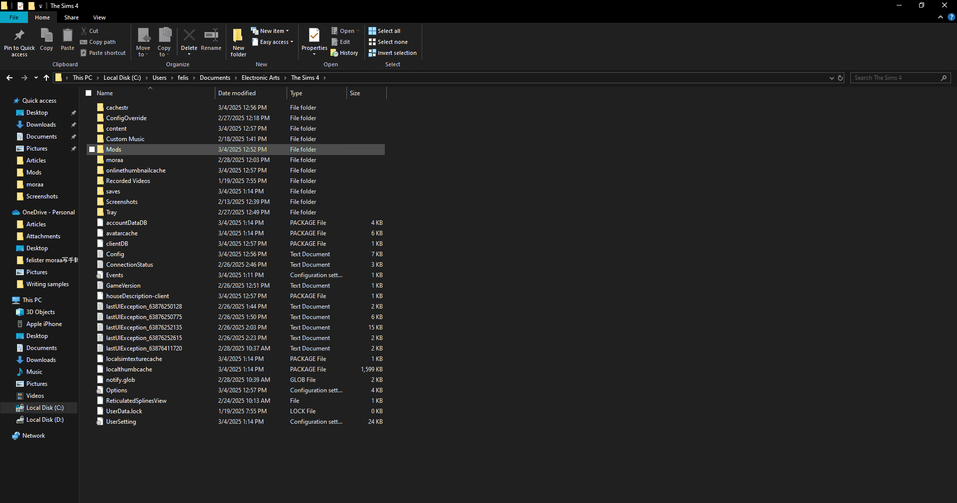Click the Delete icon in the ribbon

pos(189,36)
